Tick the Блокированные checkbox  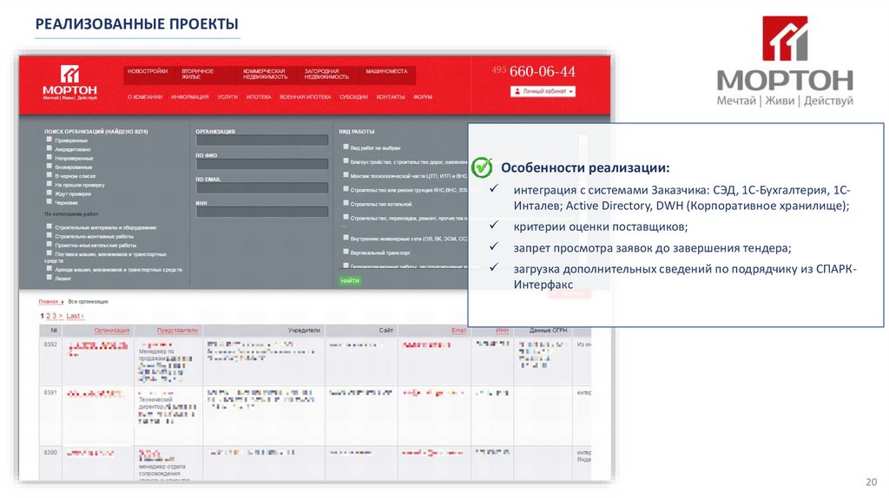coord(49,167)
